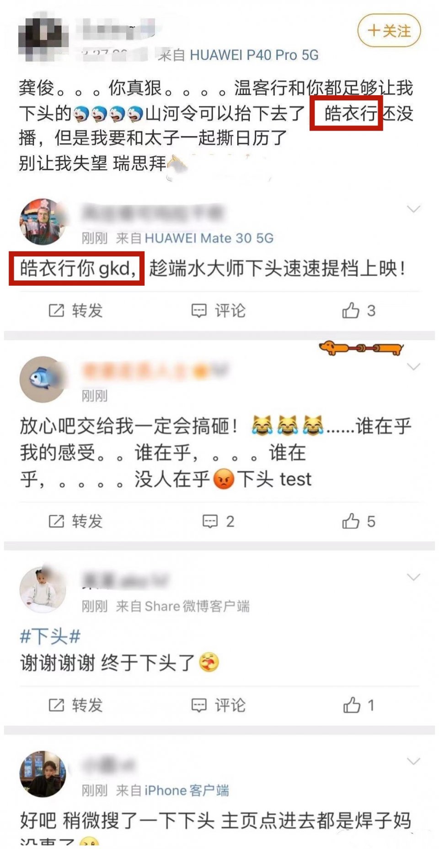The height and width of the screenshot is (849, 439).
Task: View the costumed character avatar profile
Action: point(43,222)
